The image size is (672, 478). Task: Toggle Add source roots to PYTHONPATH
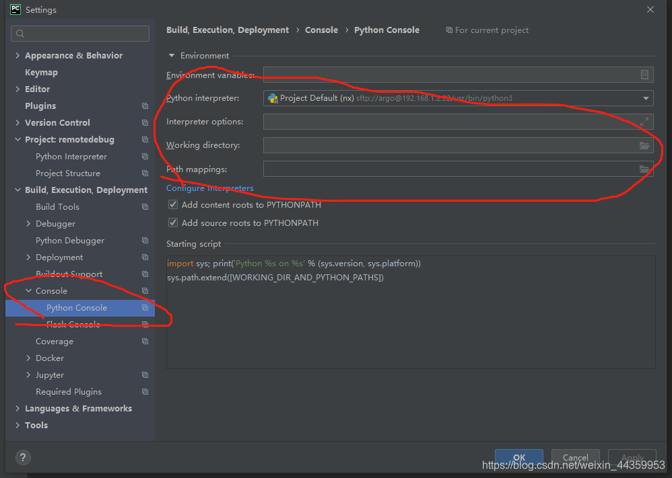pos(173,223)
